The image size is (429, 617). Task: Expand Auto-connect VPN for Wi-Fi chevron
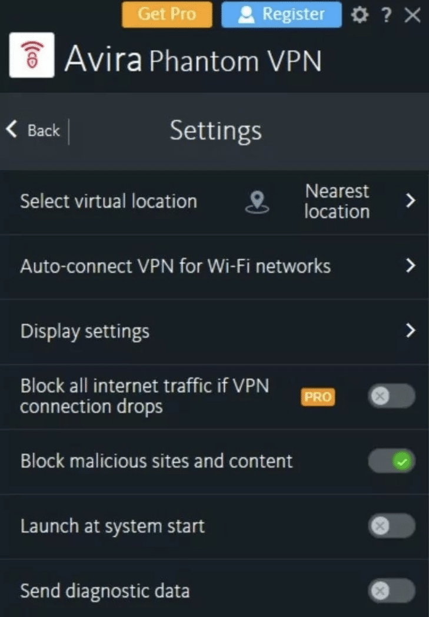coord(410,266)
